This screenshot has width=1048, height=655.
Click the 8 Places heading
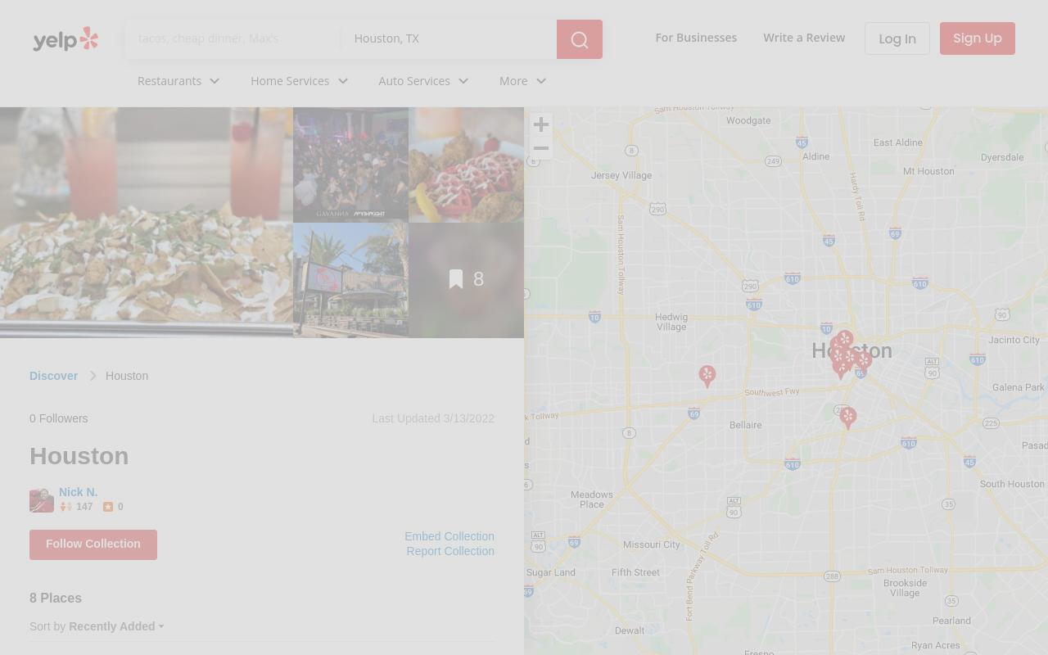(x=56, y=598)
